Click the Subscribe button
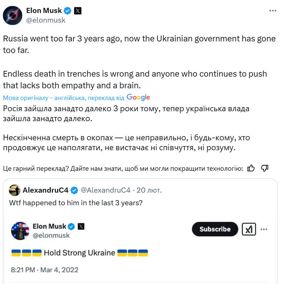Screen dimensions: 283x284 [215, 229]
